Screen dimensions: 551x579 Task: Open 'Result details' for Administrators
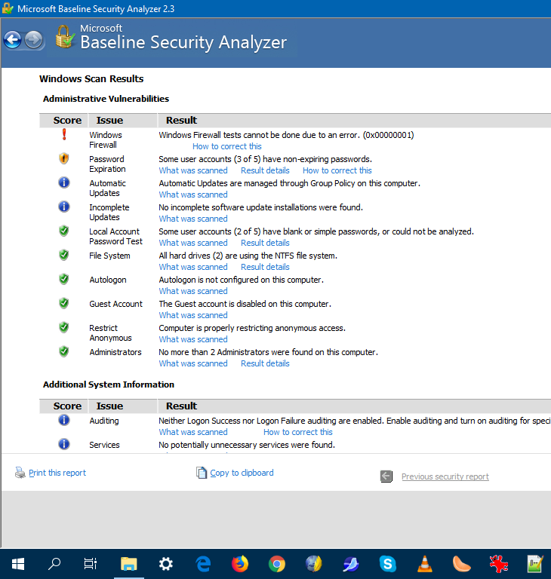coord(265,363)
